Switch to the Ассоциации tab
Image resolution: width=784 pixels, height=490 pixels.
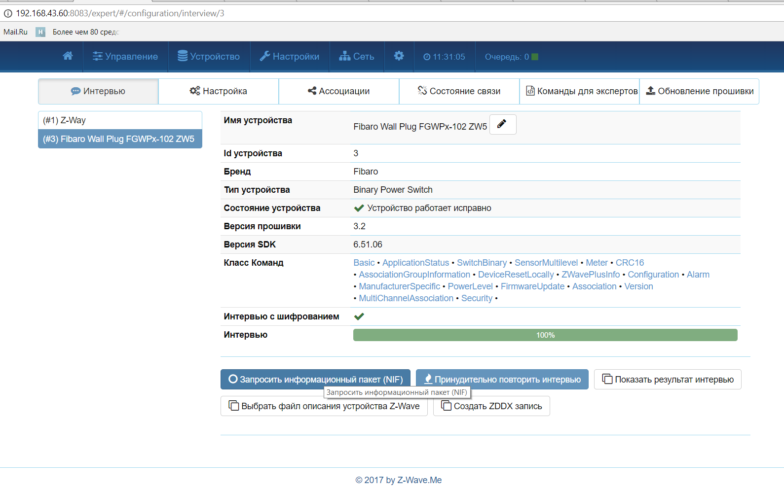(x=339, y=91)
